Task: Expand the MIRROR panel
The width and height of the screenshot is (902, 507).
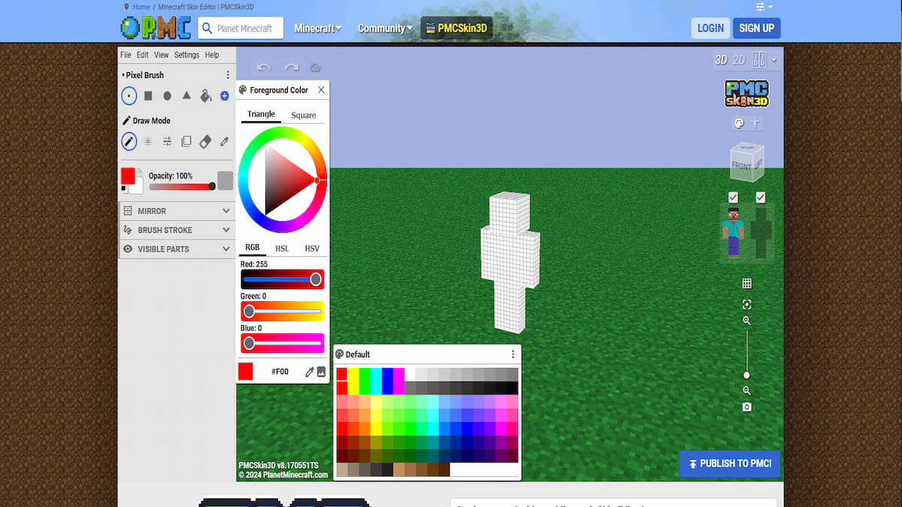Action: click(177, 211)
